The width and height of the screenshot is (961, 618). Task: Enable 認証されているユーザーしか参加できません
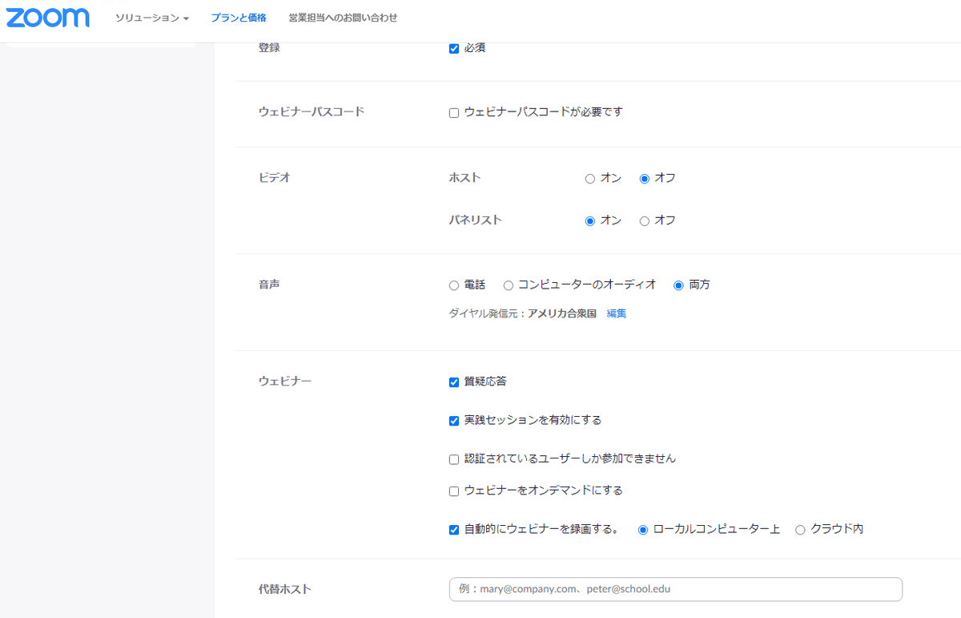click(454, 458)
